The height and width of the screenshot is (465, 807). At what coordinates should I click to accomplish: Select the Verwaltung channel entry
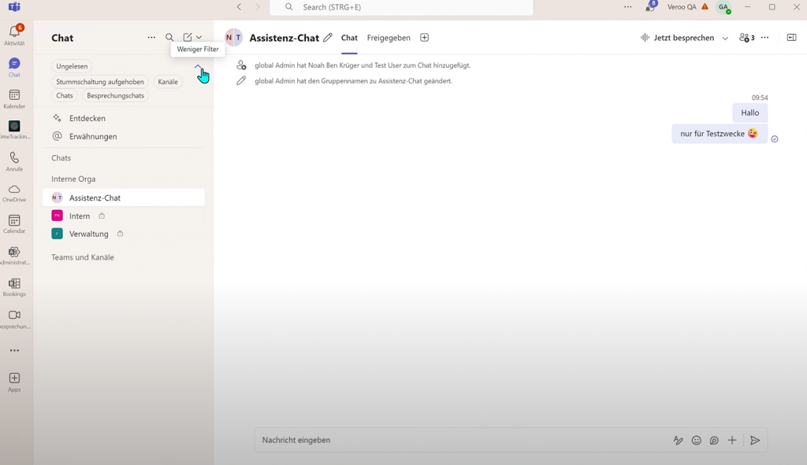click(x=124, y=234)
